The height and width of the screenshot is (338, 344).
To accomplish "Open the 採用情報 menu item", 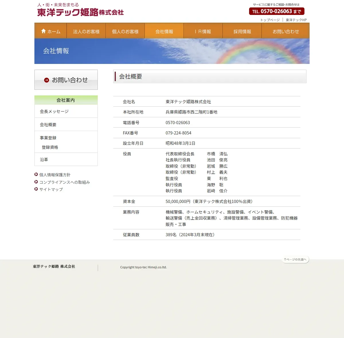I will 242,31.
